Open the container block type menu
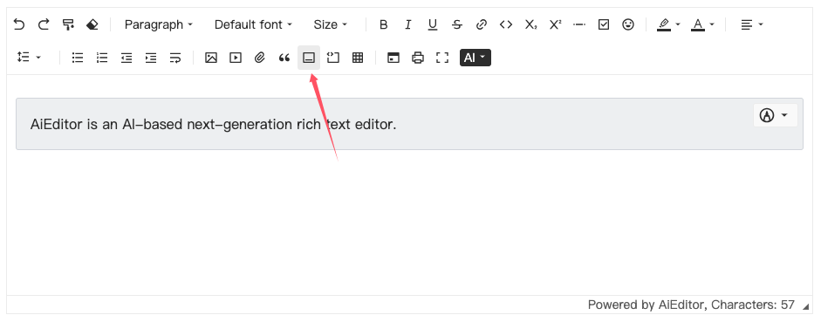The image size is (821, 322). [x=775, y=115]
